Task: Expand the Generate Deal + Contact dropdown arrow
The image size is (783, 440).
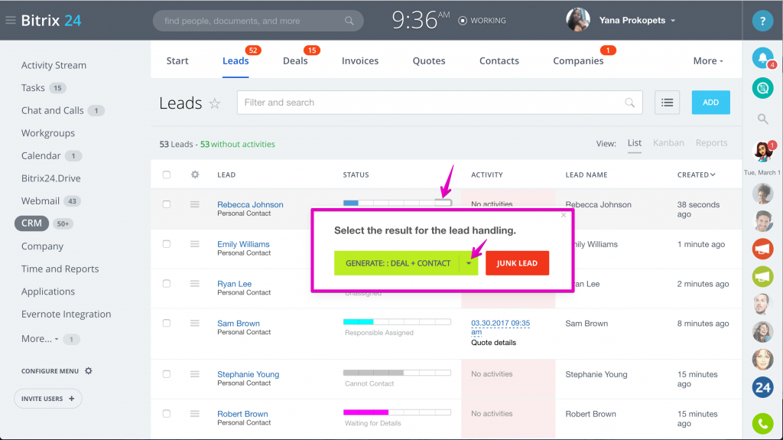Action: (x=469, y=263)
